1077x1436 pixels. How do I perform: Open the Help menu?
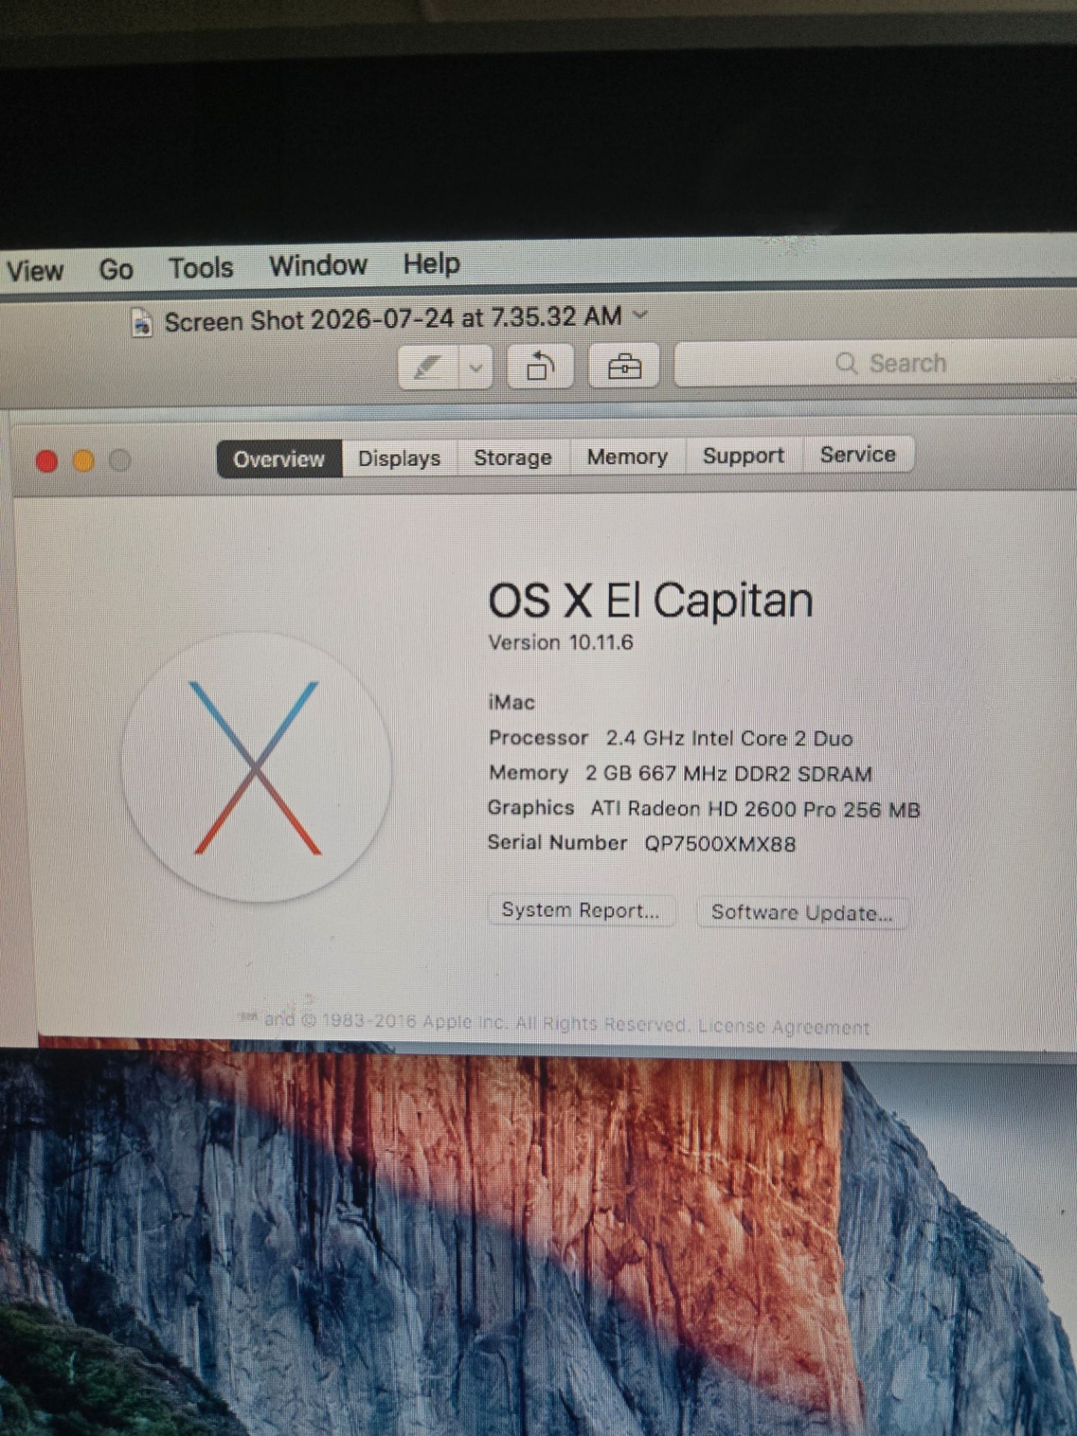[x=432, y=263]
